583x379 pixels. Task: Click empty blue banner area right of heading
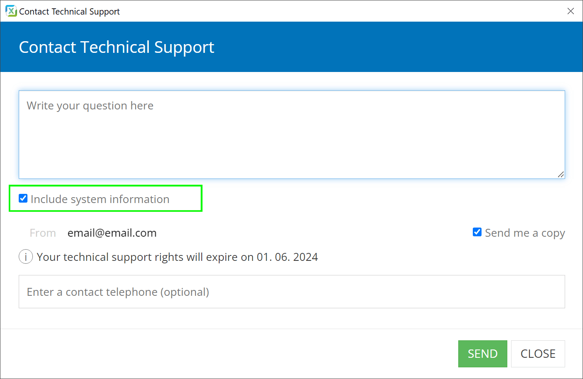point(395,47)
